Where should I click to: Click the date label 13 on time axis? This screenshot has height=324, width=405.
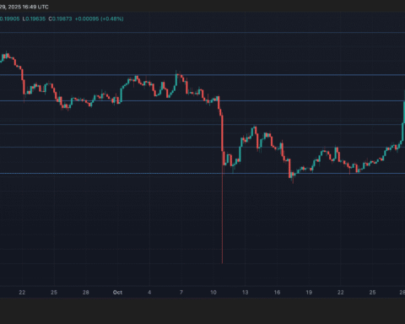pyautogui.click(x=245, y=293)
